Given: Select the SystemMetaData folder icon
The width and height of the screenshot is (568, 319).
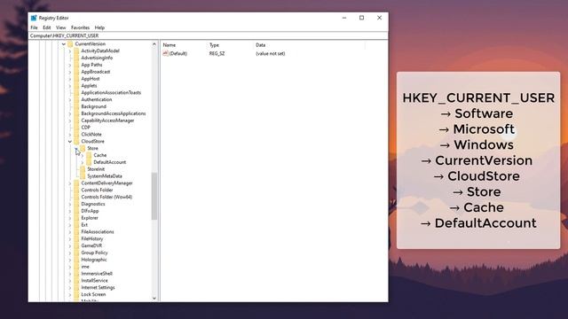Looking at the screenshot, I should click(83, 176).
